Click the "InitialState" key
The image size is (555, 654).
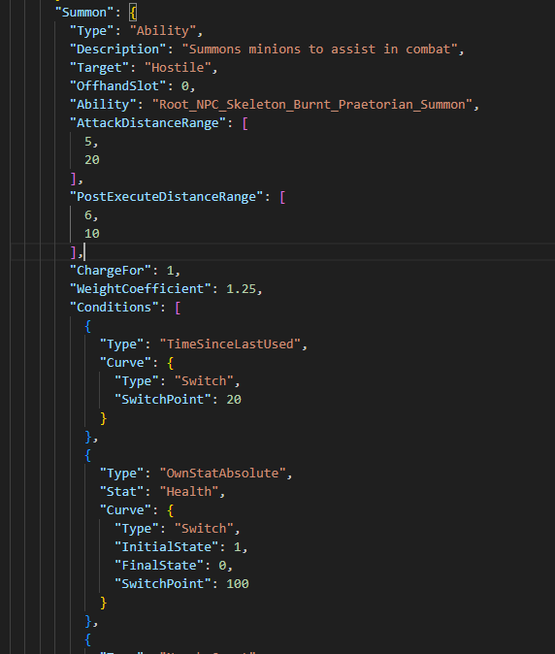166,547
